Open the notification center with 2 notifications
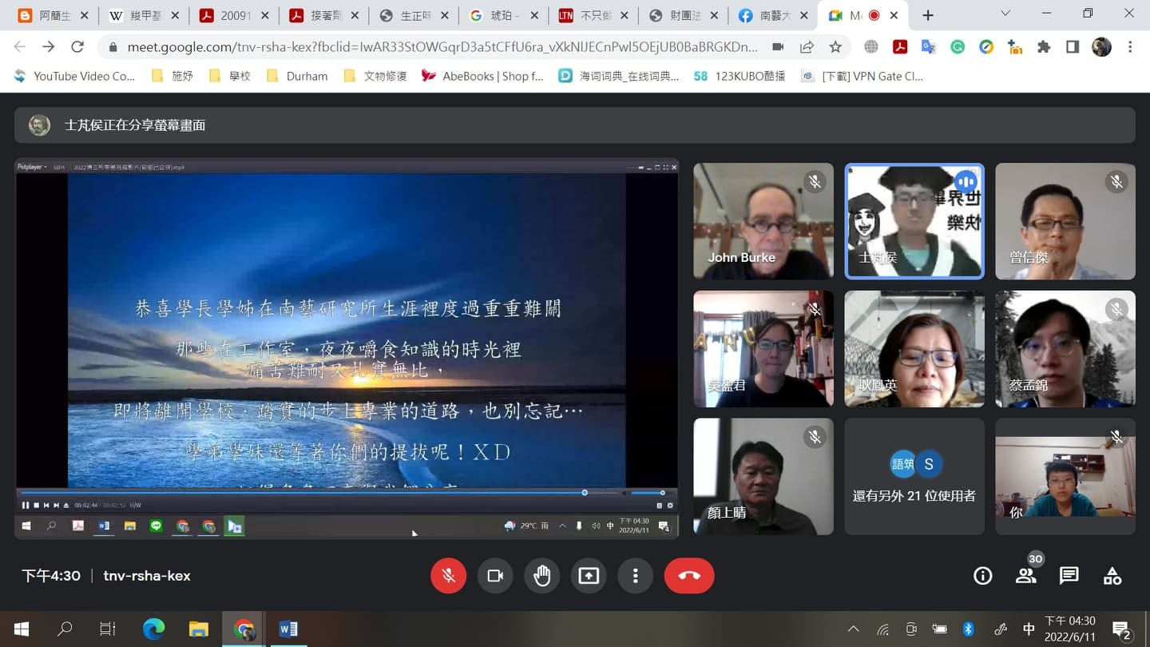This screenshot has width=1150, height=647. click(1121, 630)
